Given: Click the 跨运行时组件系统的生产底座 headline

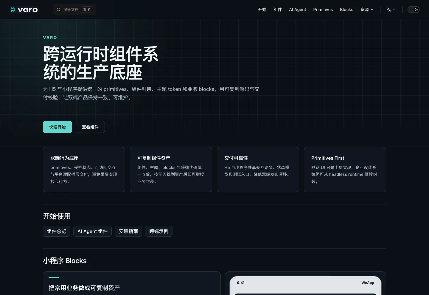Looking at the screenshot, I should point(101,63).
